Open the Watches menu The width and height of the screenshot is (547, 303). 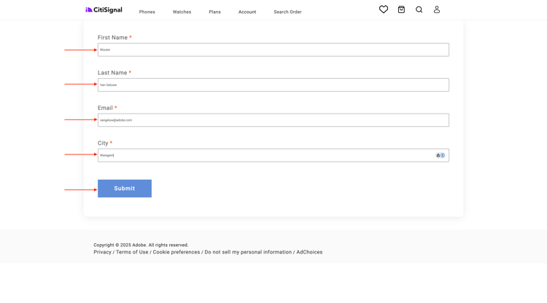click(x=182, y=12)
